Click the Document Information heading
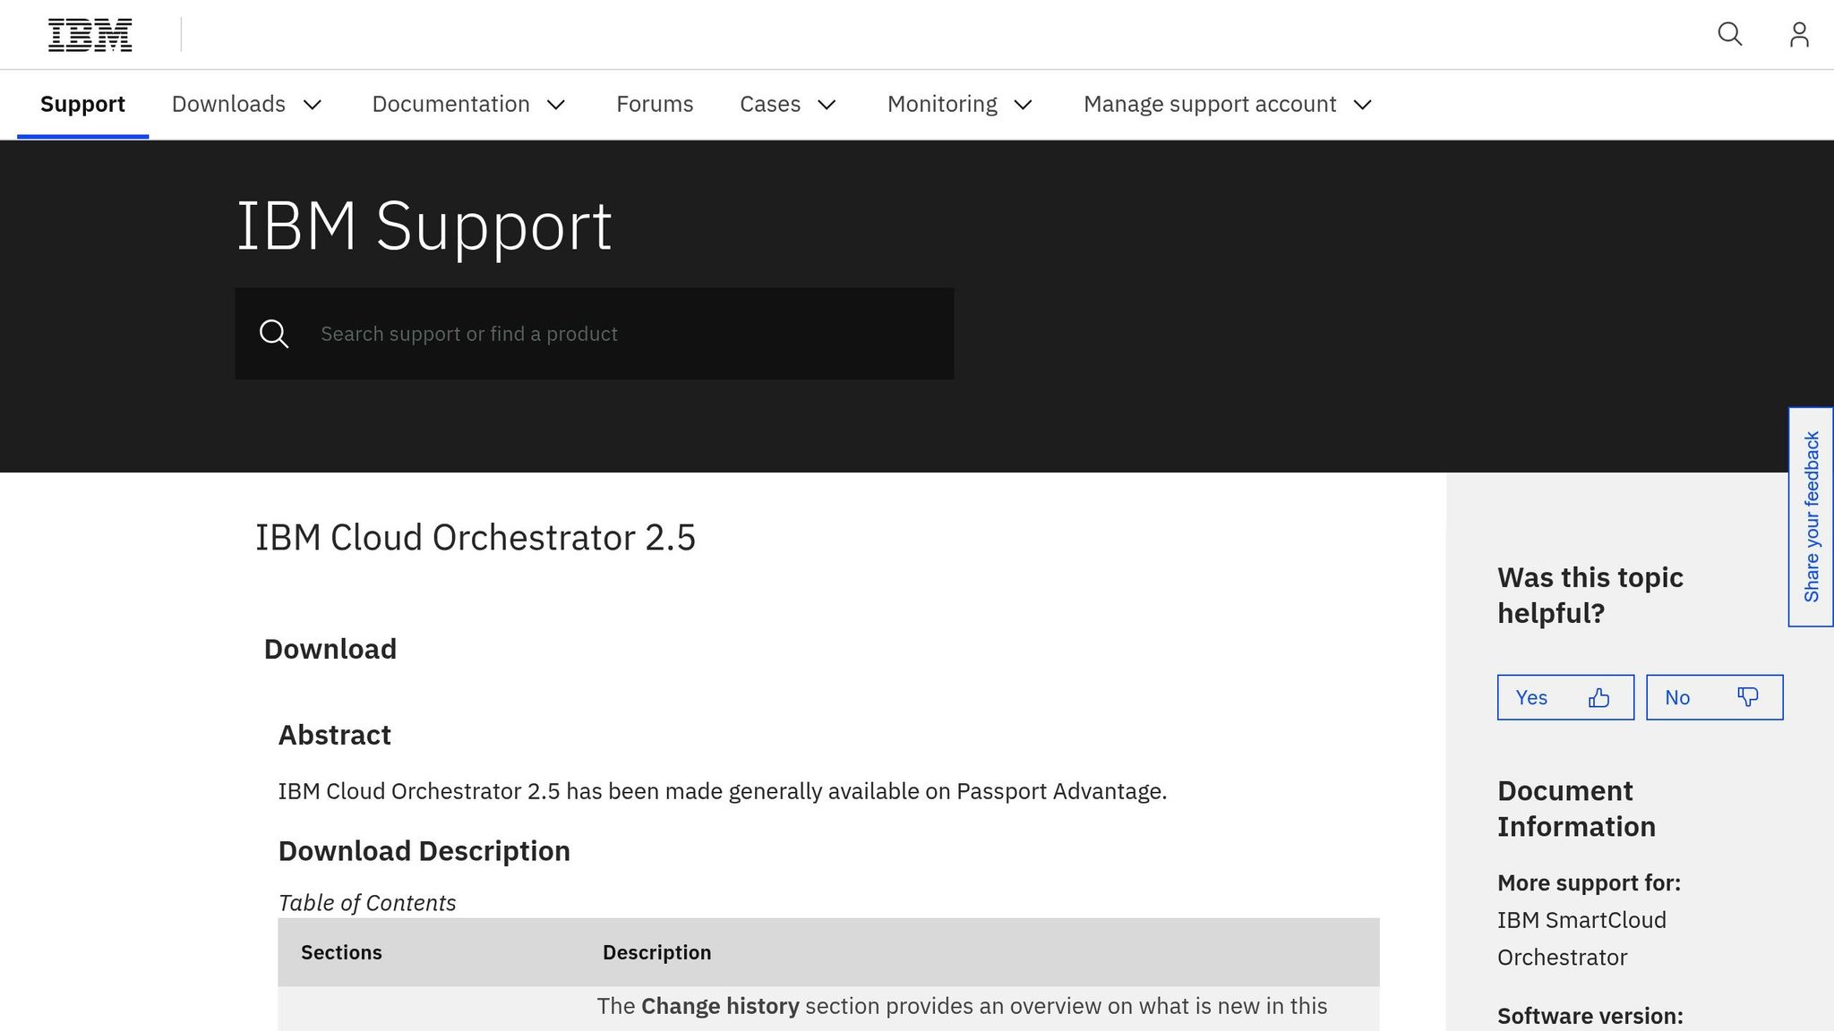Viewport: 1834px width, 1031px height. click(1576, 808)
